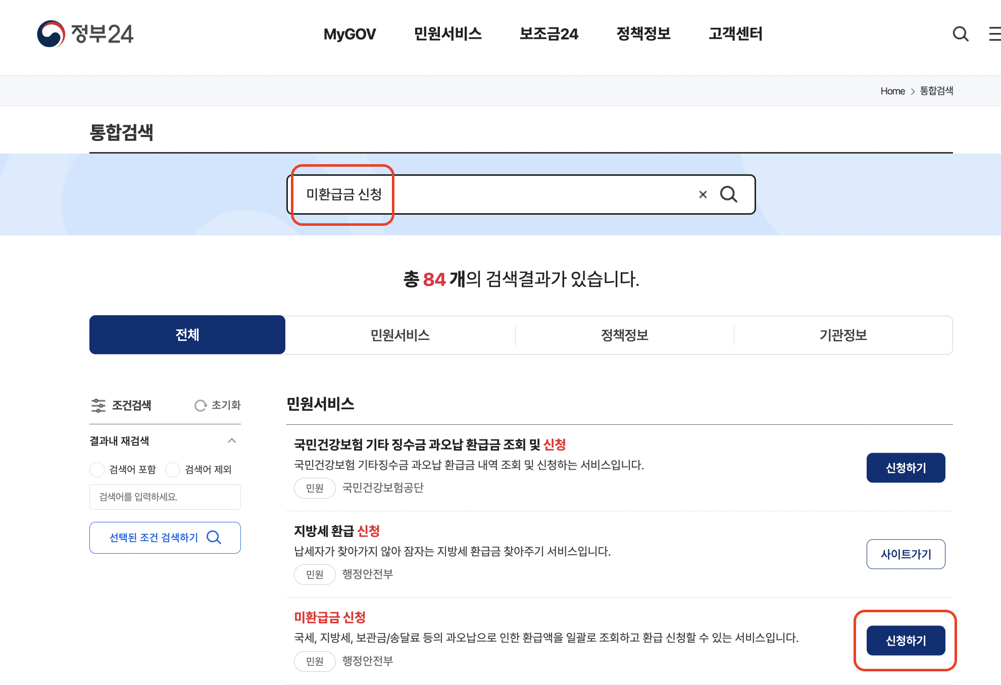1001x685 pixels.
Task: Click the magnifier inside 선택된 조건 검색하기
Action: tap(214, 537)
